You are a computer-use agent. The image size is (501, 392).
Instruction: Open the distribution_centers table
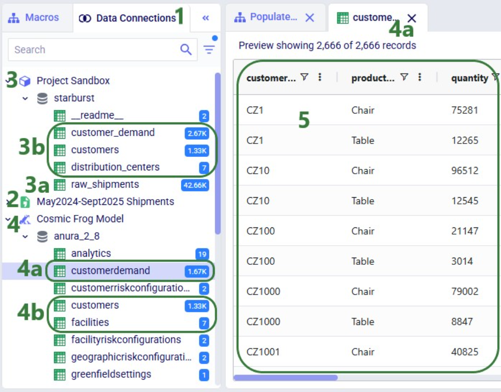point(116,167)
